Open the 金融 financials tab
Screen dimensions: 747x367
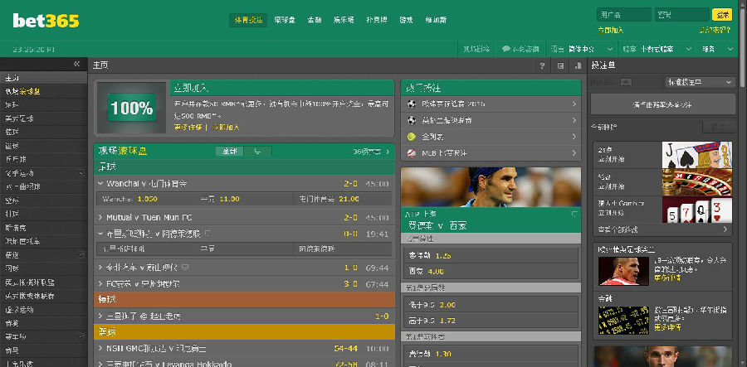tap(314, 20)
